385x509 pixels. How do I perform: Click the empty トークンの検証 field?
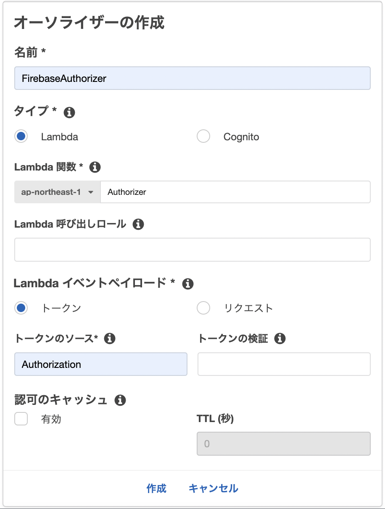[284, 364]
